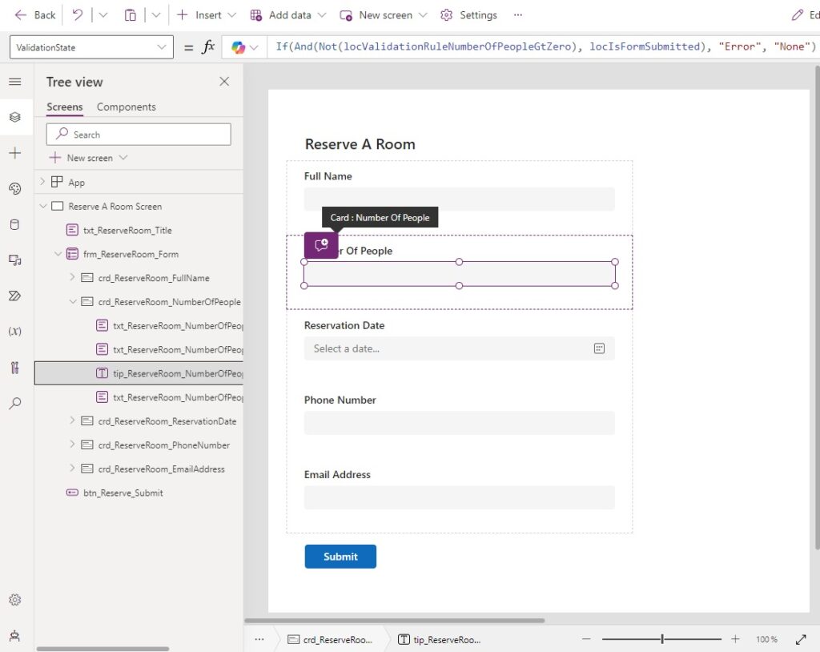Adjust the zoom slider at bottom right

[x=661, y=638]
